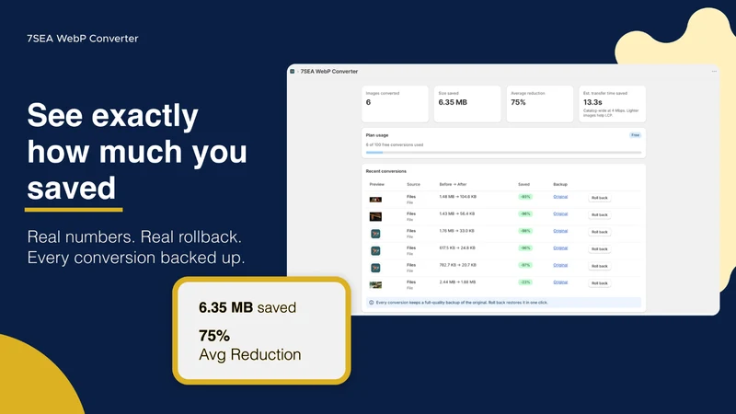Click the '2.44 MB → 1.88 MB' size value
Screen dimensions: 736x414
click(457, 282)
